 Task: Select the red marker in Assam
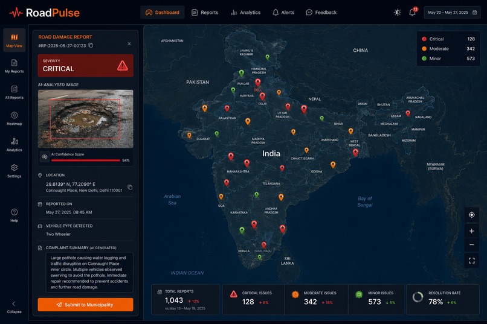click(408, 113)
